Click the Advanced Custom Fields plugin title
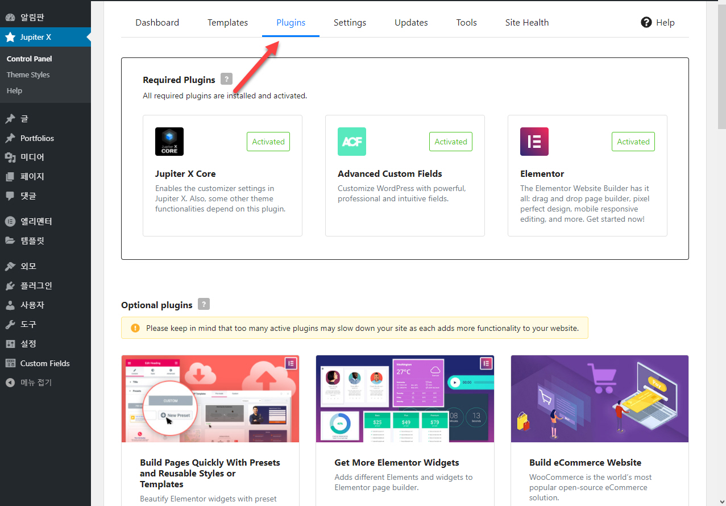Screen dimensions: 726x506 (390, 174)
